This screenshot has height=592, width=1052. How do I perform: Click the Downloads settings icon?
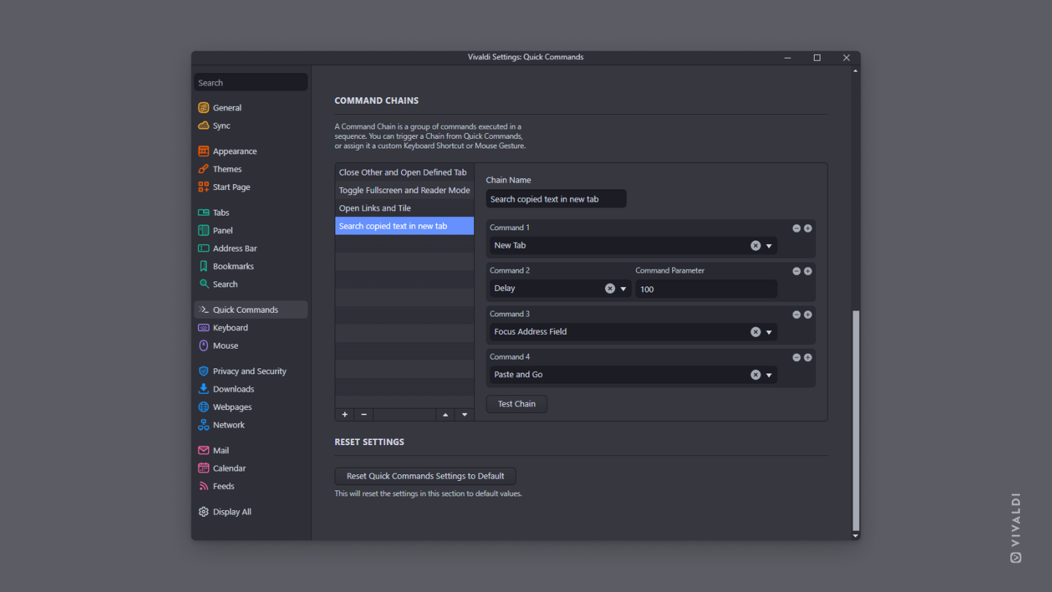(x=204, y=389)
